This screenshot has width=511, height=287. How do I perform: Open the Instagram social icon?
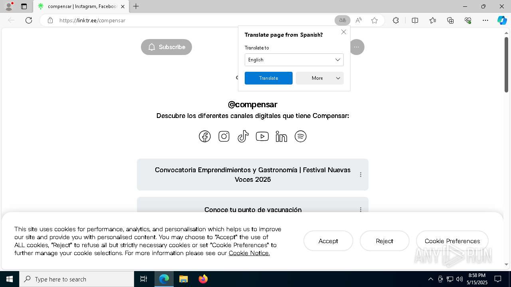point(224,136)
